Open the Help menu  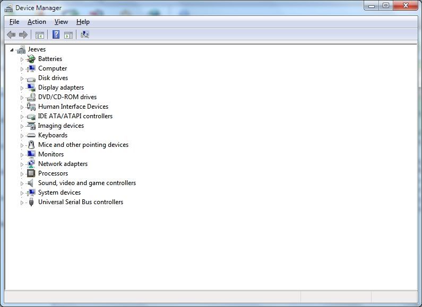tap(83, 22)
